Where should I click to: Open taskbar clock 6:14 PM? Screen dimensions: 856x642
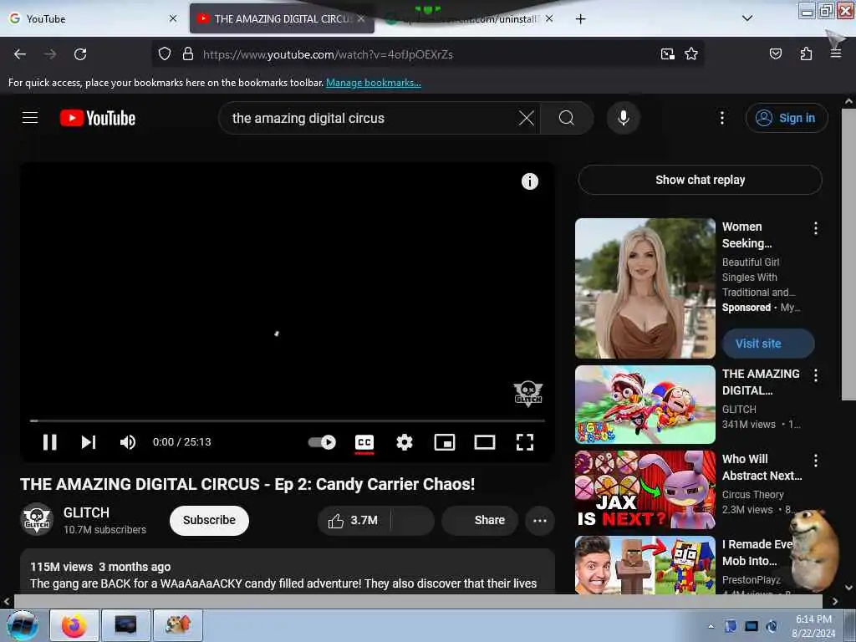tap(813, 626)
